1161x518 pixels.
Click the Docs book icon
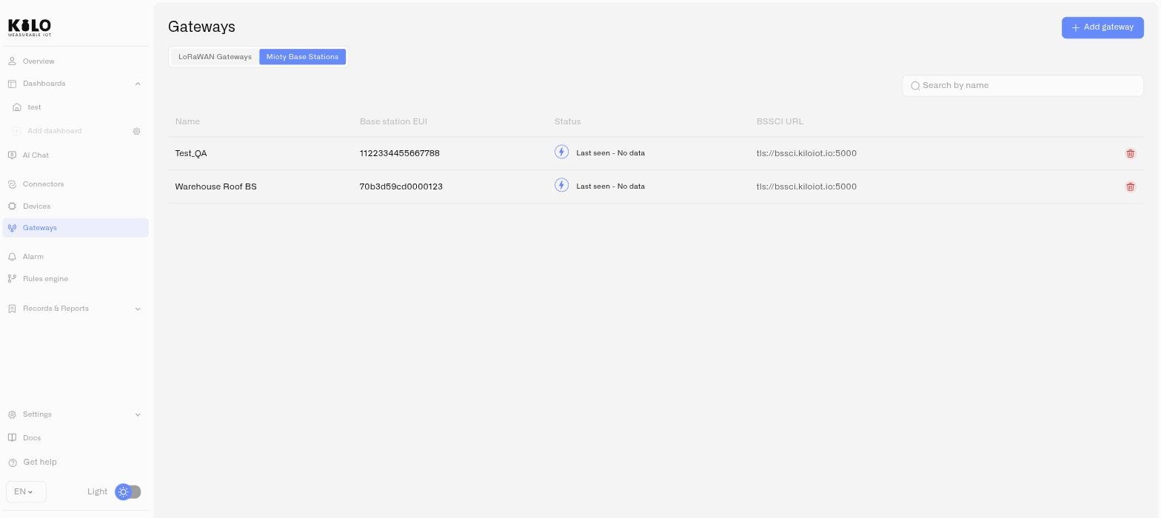[12, 438]
